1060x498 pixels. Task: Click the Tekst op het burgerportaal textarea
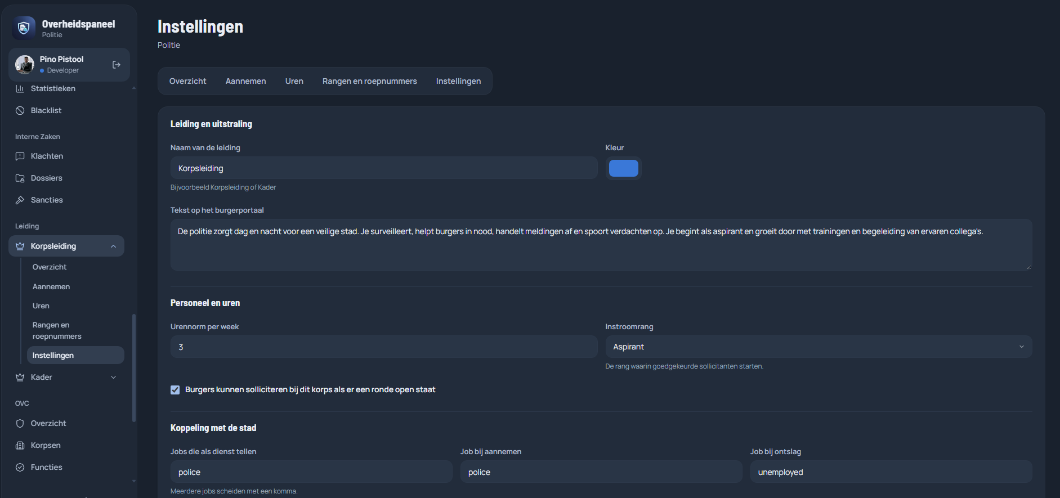coord(601,245)
